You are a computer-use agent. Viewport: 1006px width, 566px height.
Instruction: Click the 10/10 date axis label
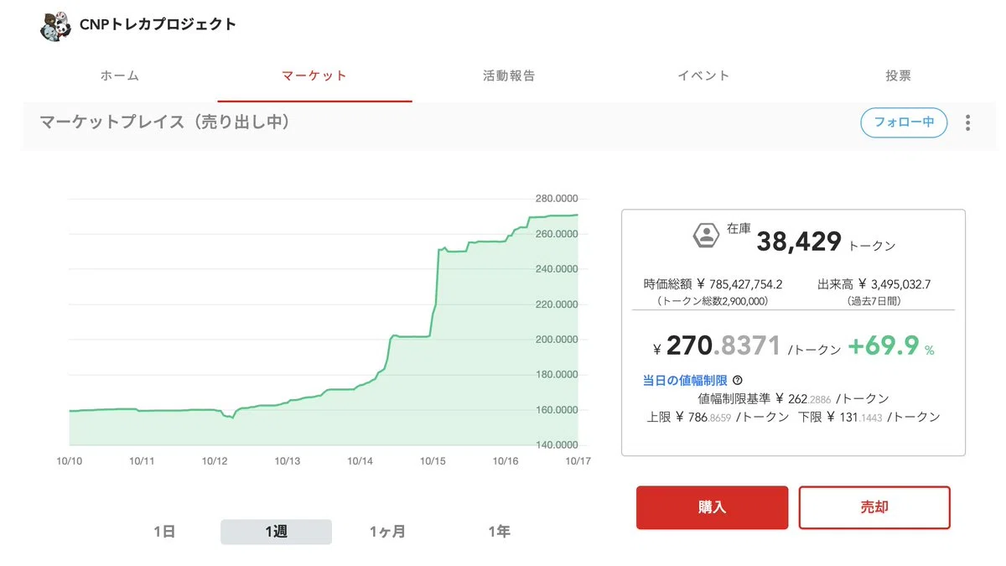[x=70, y=461]
